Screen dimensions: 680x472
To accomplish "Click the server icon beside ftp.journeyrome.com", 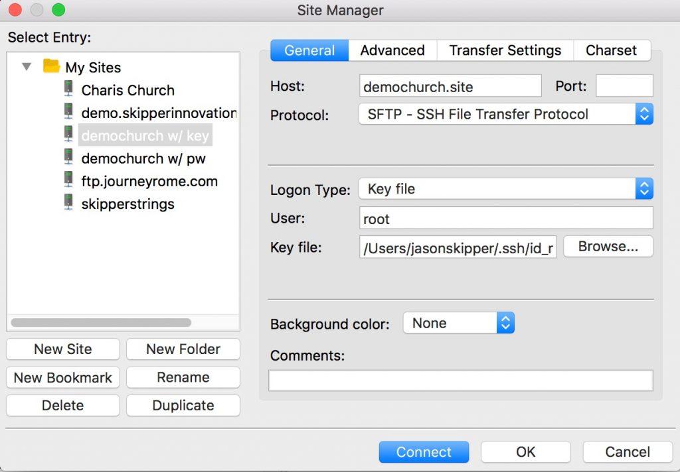I will [68, 179].
